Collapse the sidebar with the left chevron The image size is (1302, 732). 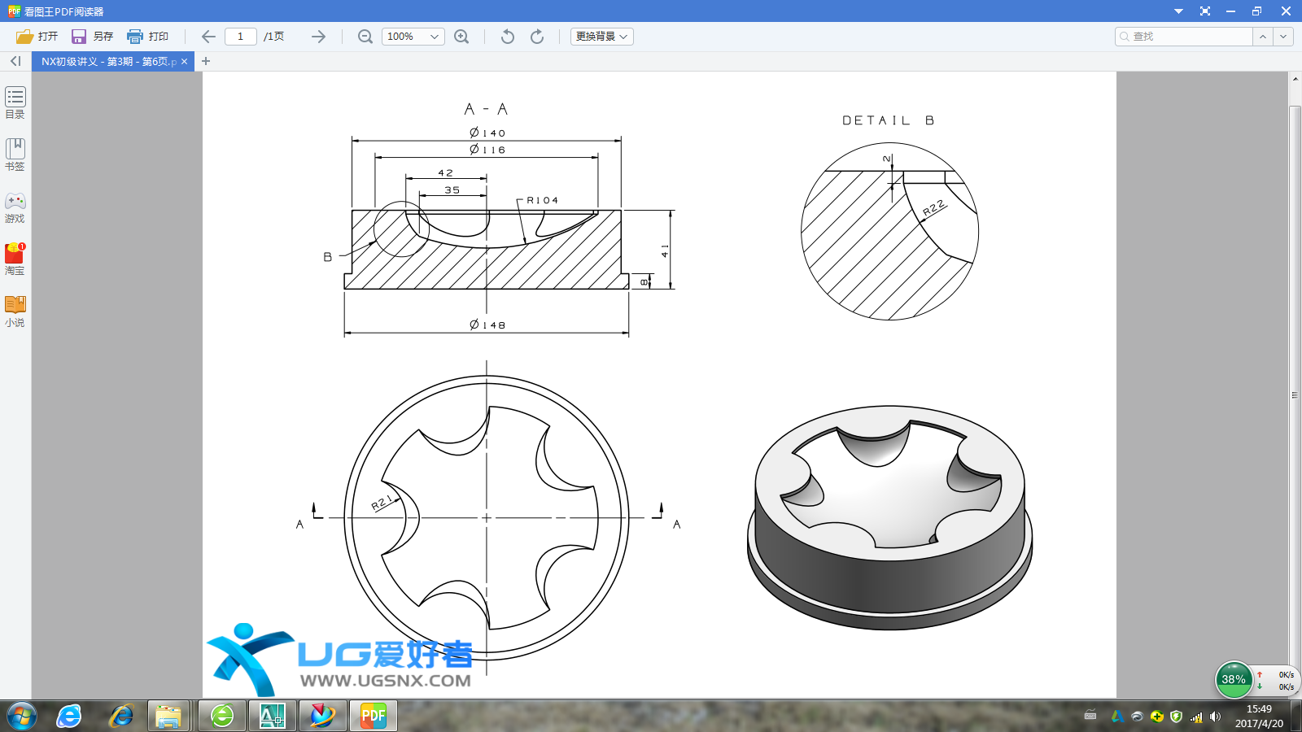15,61
